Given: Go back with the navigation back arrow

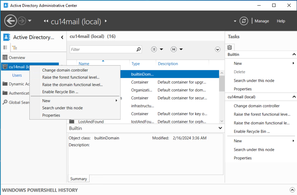Looking at the screenshot, I should coord(11,21).
